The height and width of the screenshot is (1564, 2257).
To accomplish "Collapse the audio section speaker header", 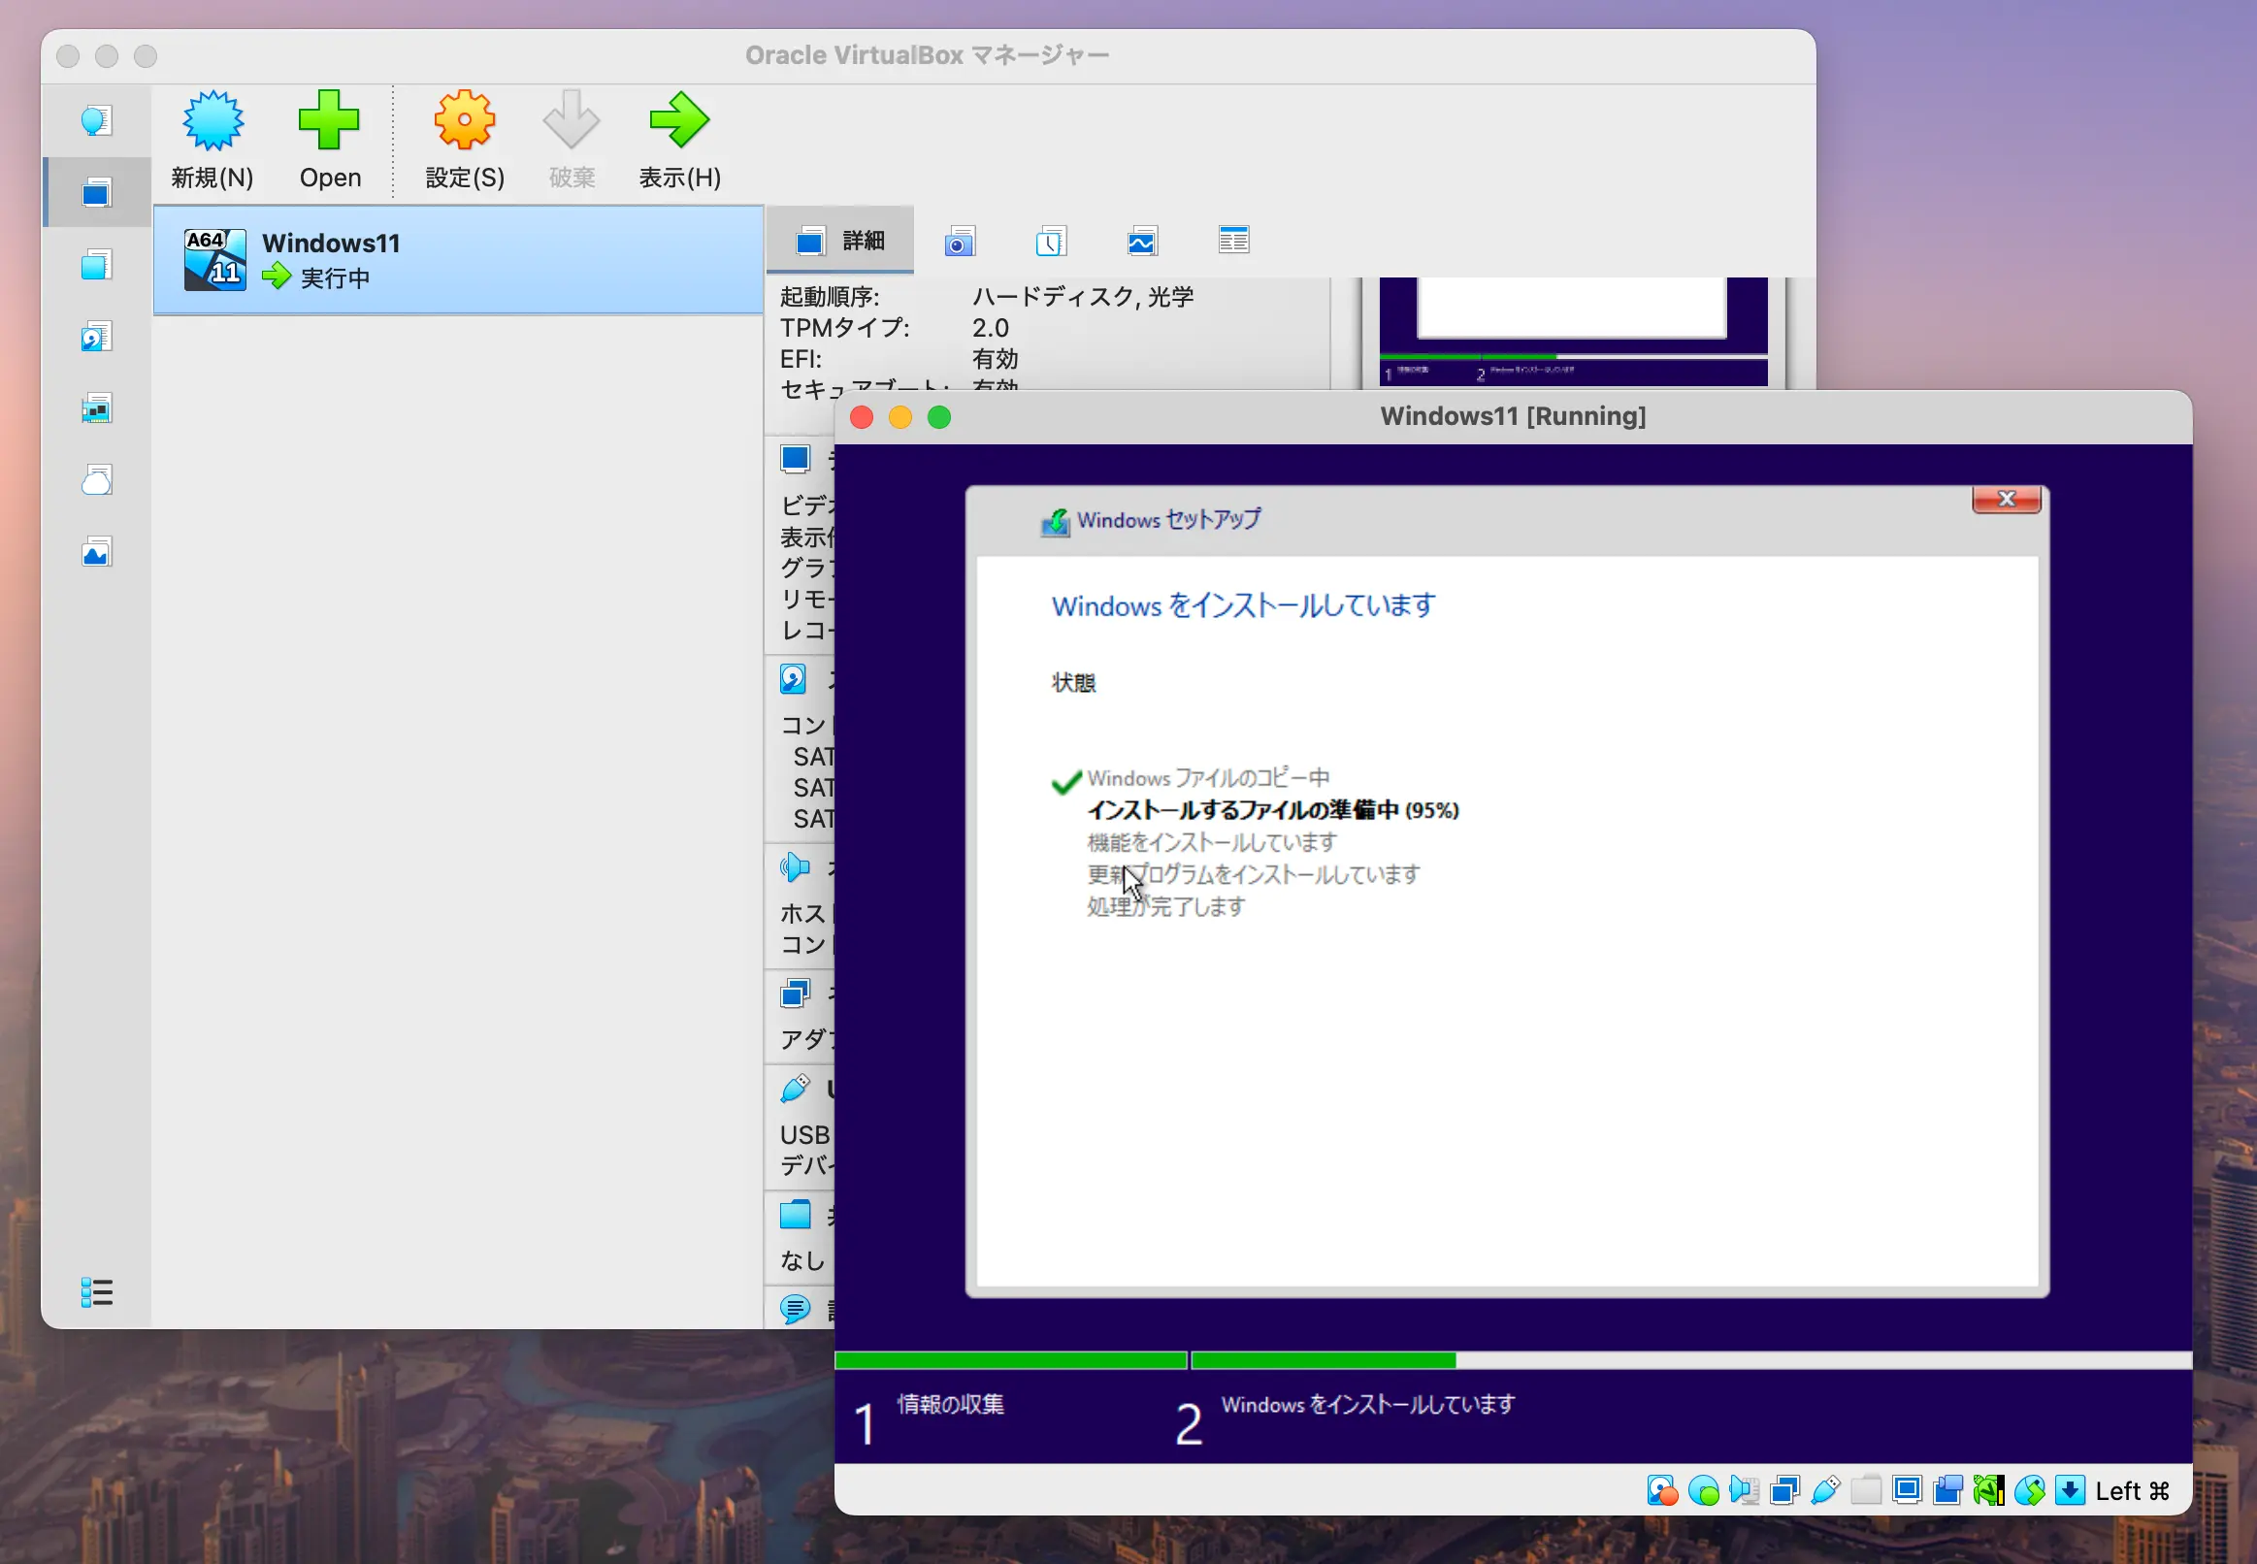I will (x=795, y=867).
